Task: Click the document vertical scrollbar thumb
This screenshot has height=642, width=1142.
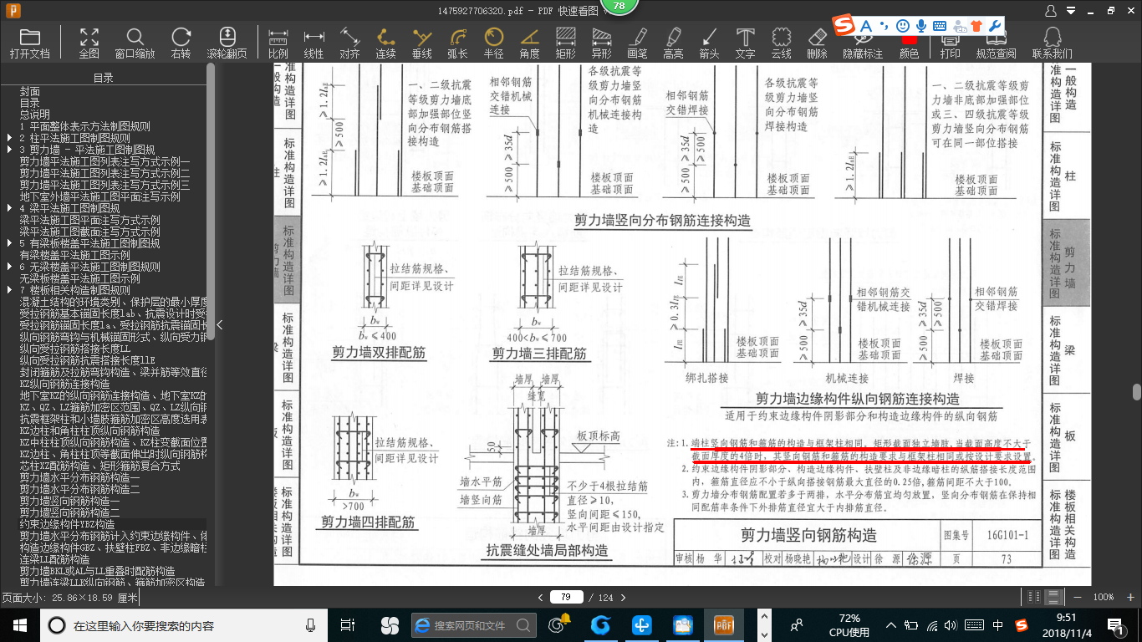Action: click(x=1137, y=392)
